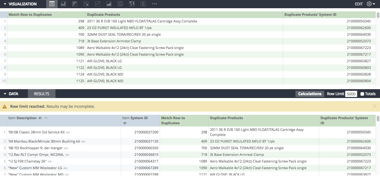
Task: Collapse the Visualization section
Action: 5,4
